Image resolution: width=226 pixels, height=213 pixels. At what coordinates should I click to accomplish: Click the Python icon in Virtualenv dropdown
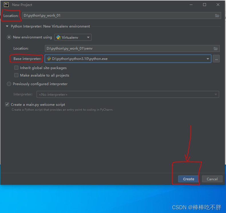coord(58,37)
